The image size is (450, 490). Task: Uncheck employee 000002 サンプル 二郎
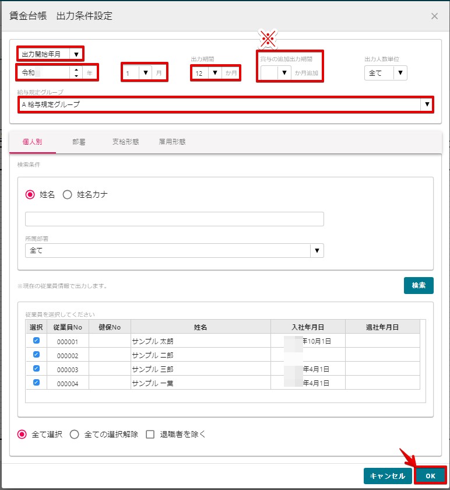click(36, 355)
